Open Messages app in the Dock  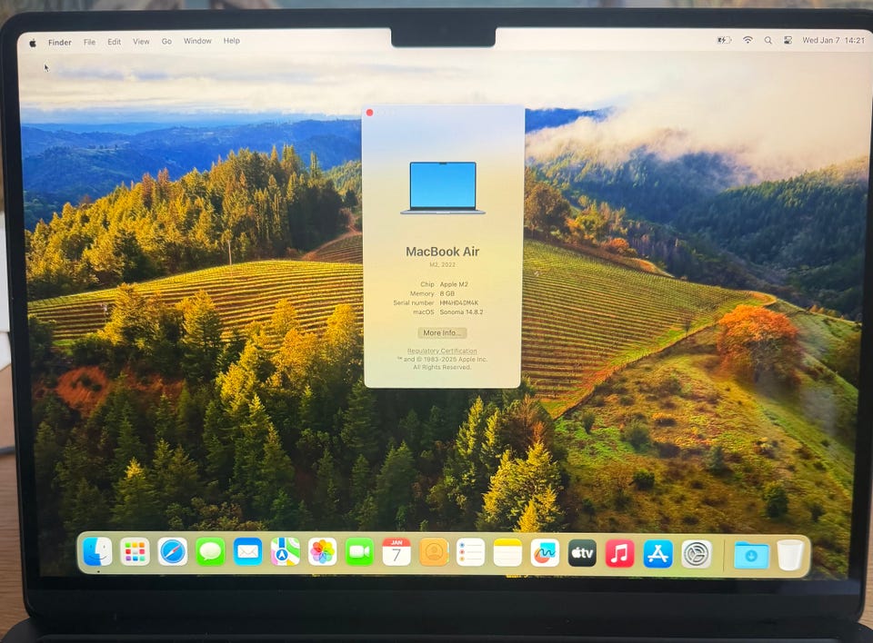210,552
